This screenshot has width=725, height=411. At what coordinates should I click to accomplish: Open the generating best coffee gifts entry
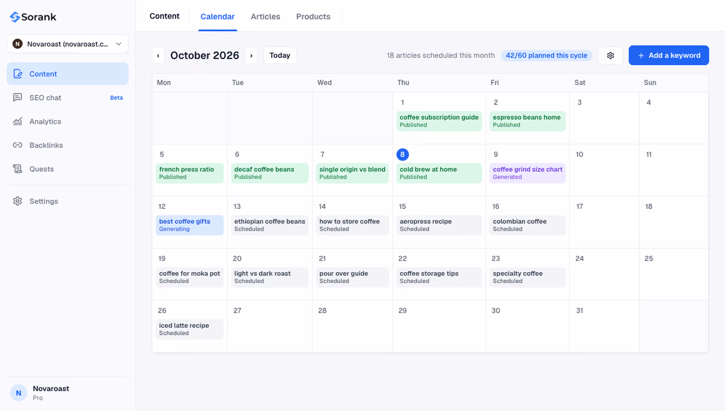pyautogui.click(x=190, y=225)
